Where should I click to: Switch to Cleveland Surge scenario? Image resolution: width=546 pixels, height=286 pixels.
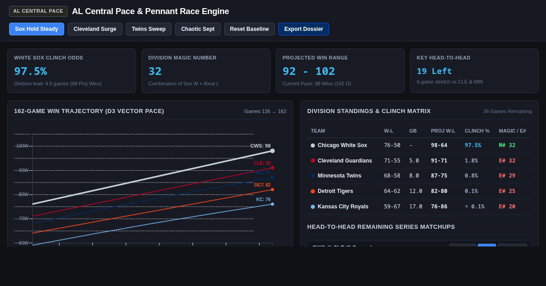95,29
